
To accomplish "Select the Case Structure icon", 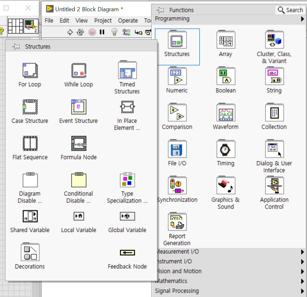I will point(30,107).
